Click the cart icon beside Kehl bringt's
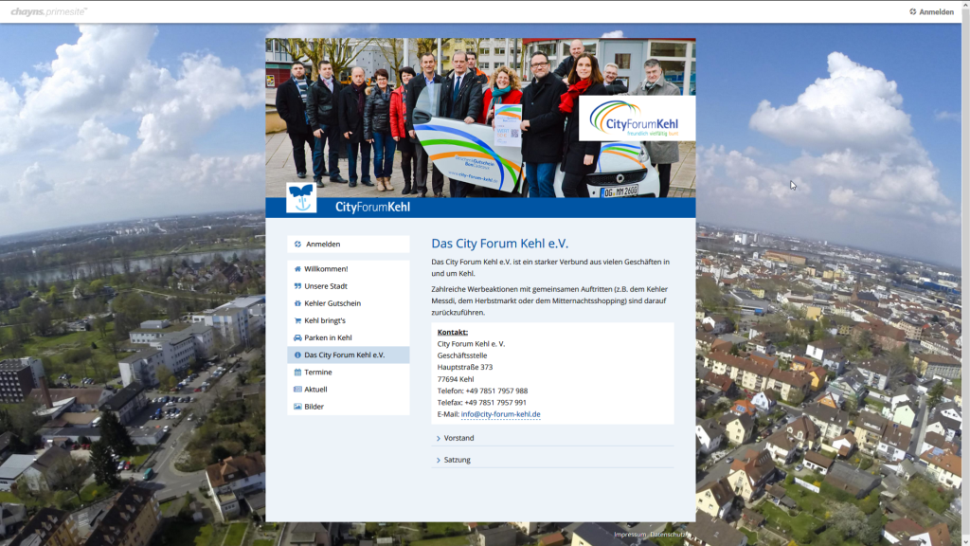The image size is (970, 546). tap(297, 320)
